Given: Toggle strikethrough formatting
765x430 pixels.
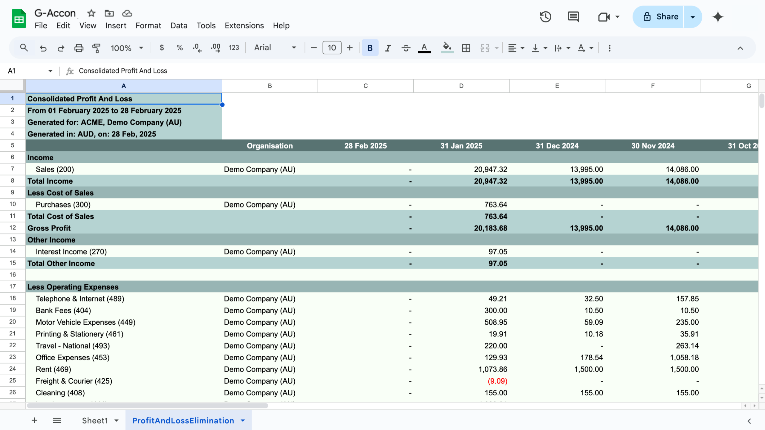Looking at the screenshot, I should tap(406, 48).
